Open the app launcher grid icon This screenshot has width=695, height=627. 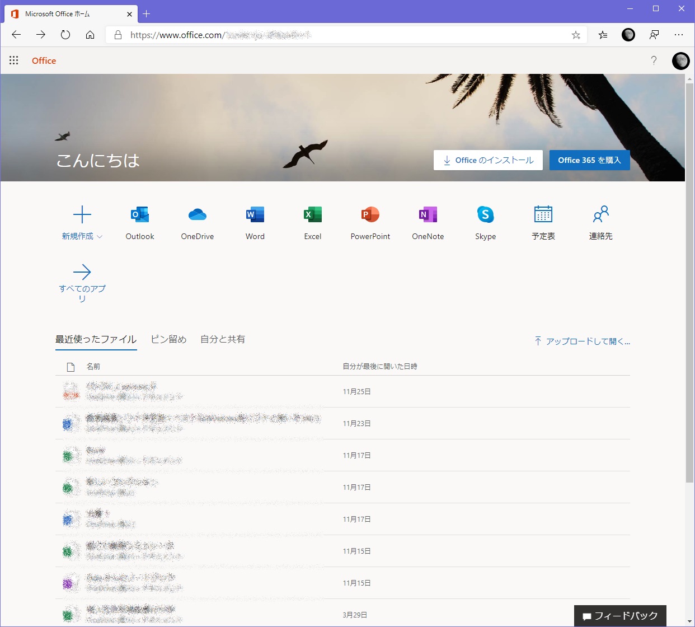(14, 60)
